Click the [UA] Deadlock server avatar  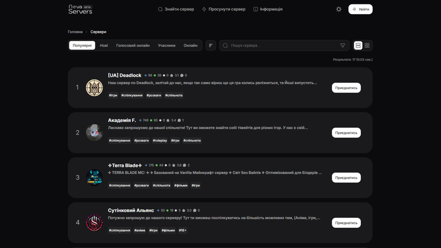tap(94, 88)
